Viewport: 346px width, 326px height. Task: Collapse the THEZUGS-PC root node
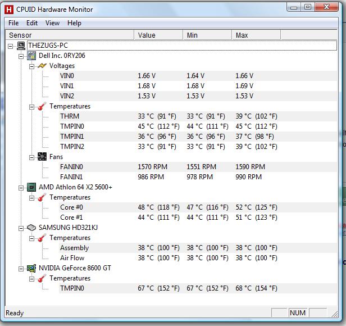point(10,46)
